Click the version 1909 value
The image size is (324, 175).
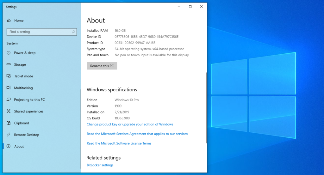coord(118,106)
